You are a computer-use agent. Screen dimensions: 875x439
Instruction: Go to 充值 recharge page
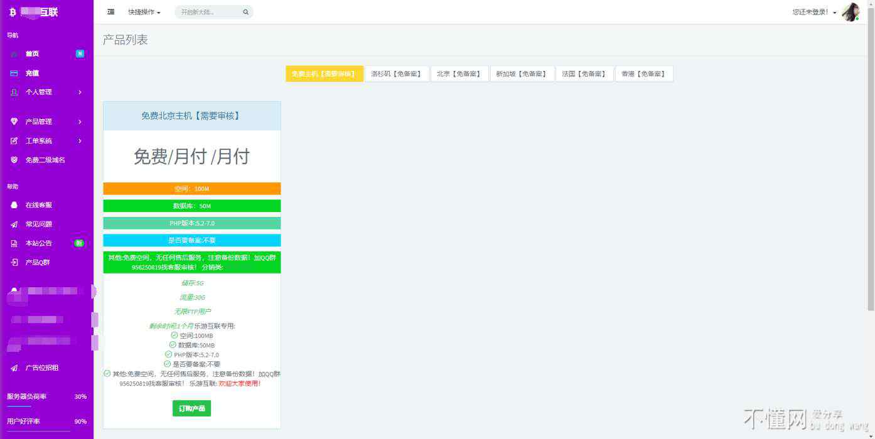pyautogui.click(x=32, y=73)
